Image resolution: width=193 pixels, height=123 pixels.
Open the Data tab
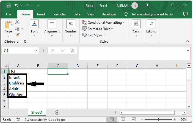(x=76, y=14)
